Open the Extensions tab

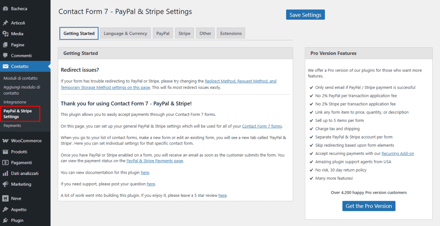point(231,33)
